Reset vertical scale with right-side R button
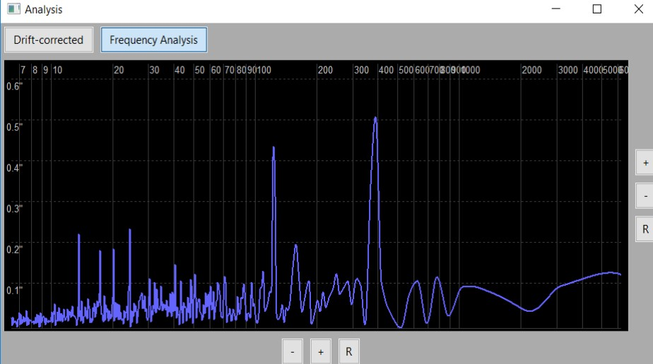Viewport: 653px width, 364px height. pos(645,229)
